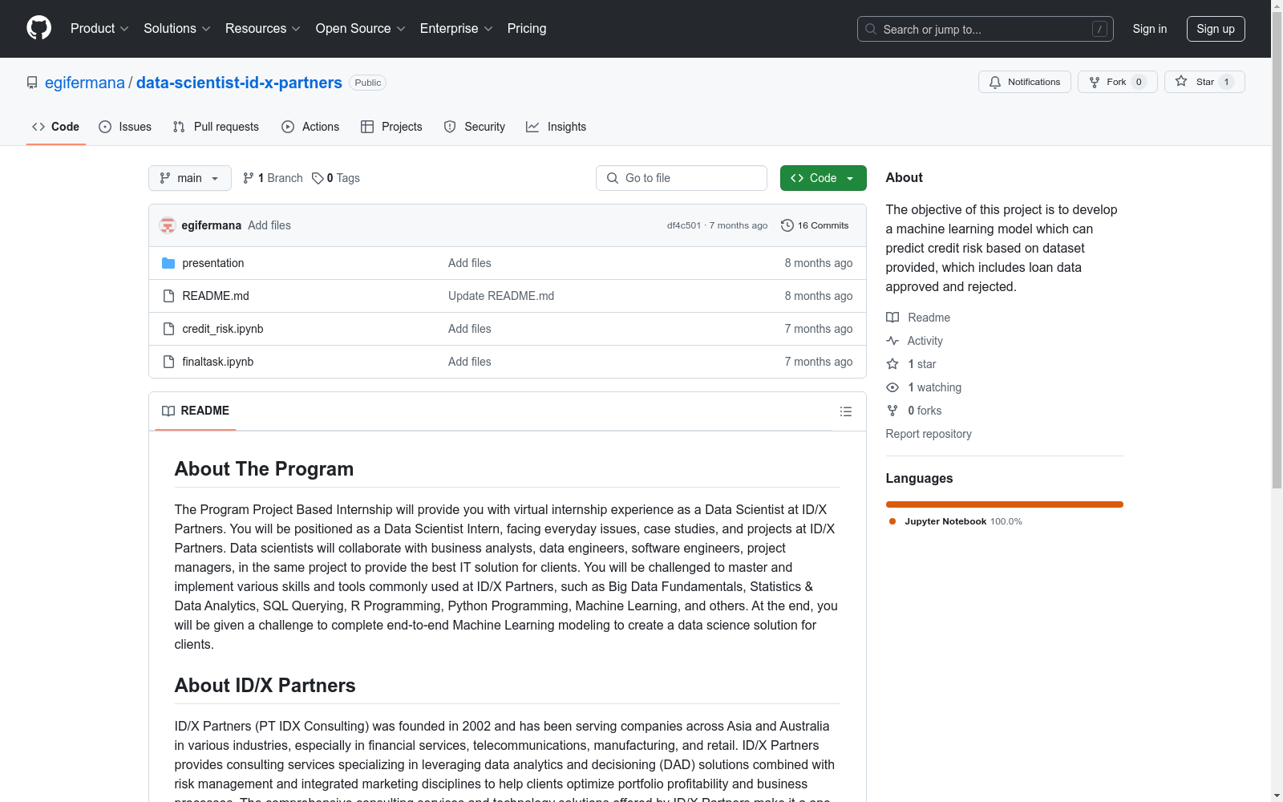View the 0 forks link
1283x802 pixels.
pos(914,411)
